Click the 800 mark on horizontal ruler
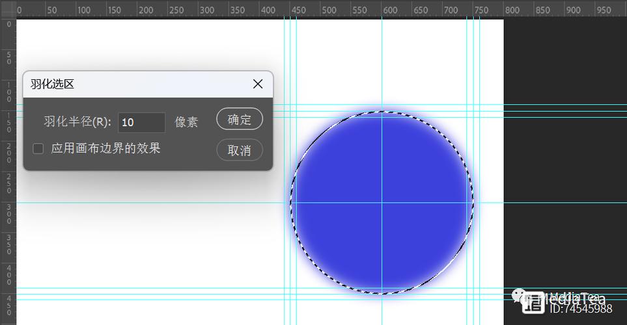 click(x=512, y=10)
